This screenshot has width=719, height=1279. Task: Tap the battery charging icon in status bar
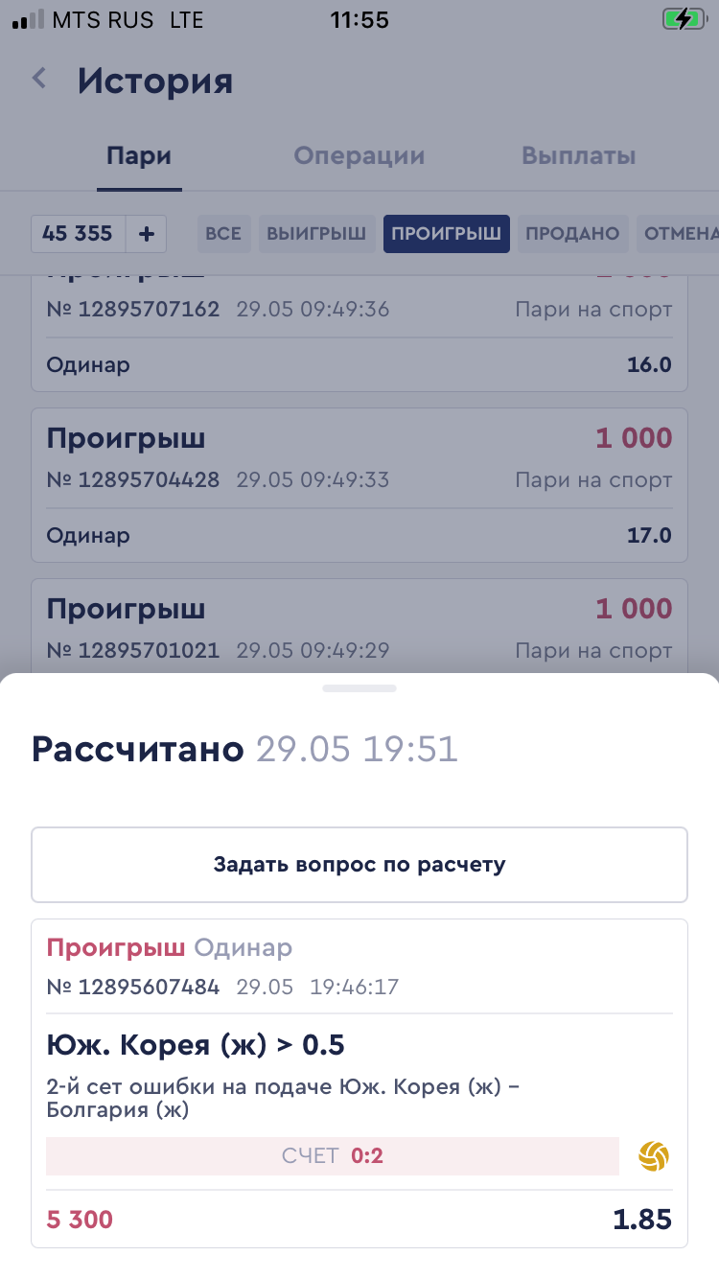point(682,19)
